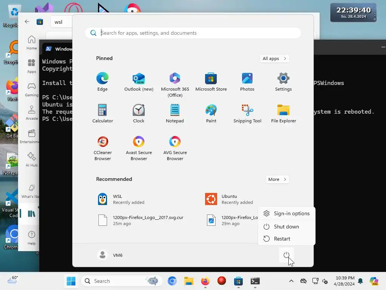Launch Outlook (new) pinned app
The image size is (386, 290).
tap(139, 82)
